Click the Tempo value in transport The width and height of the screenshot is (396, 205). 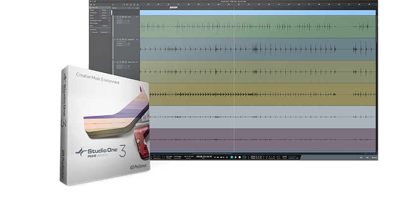click(284, 156)
